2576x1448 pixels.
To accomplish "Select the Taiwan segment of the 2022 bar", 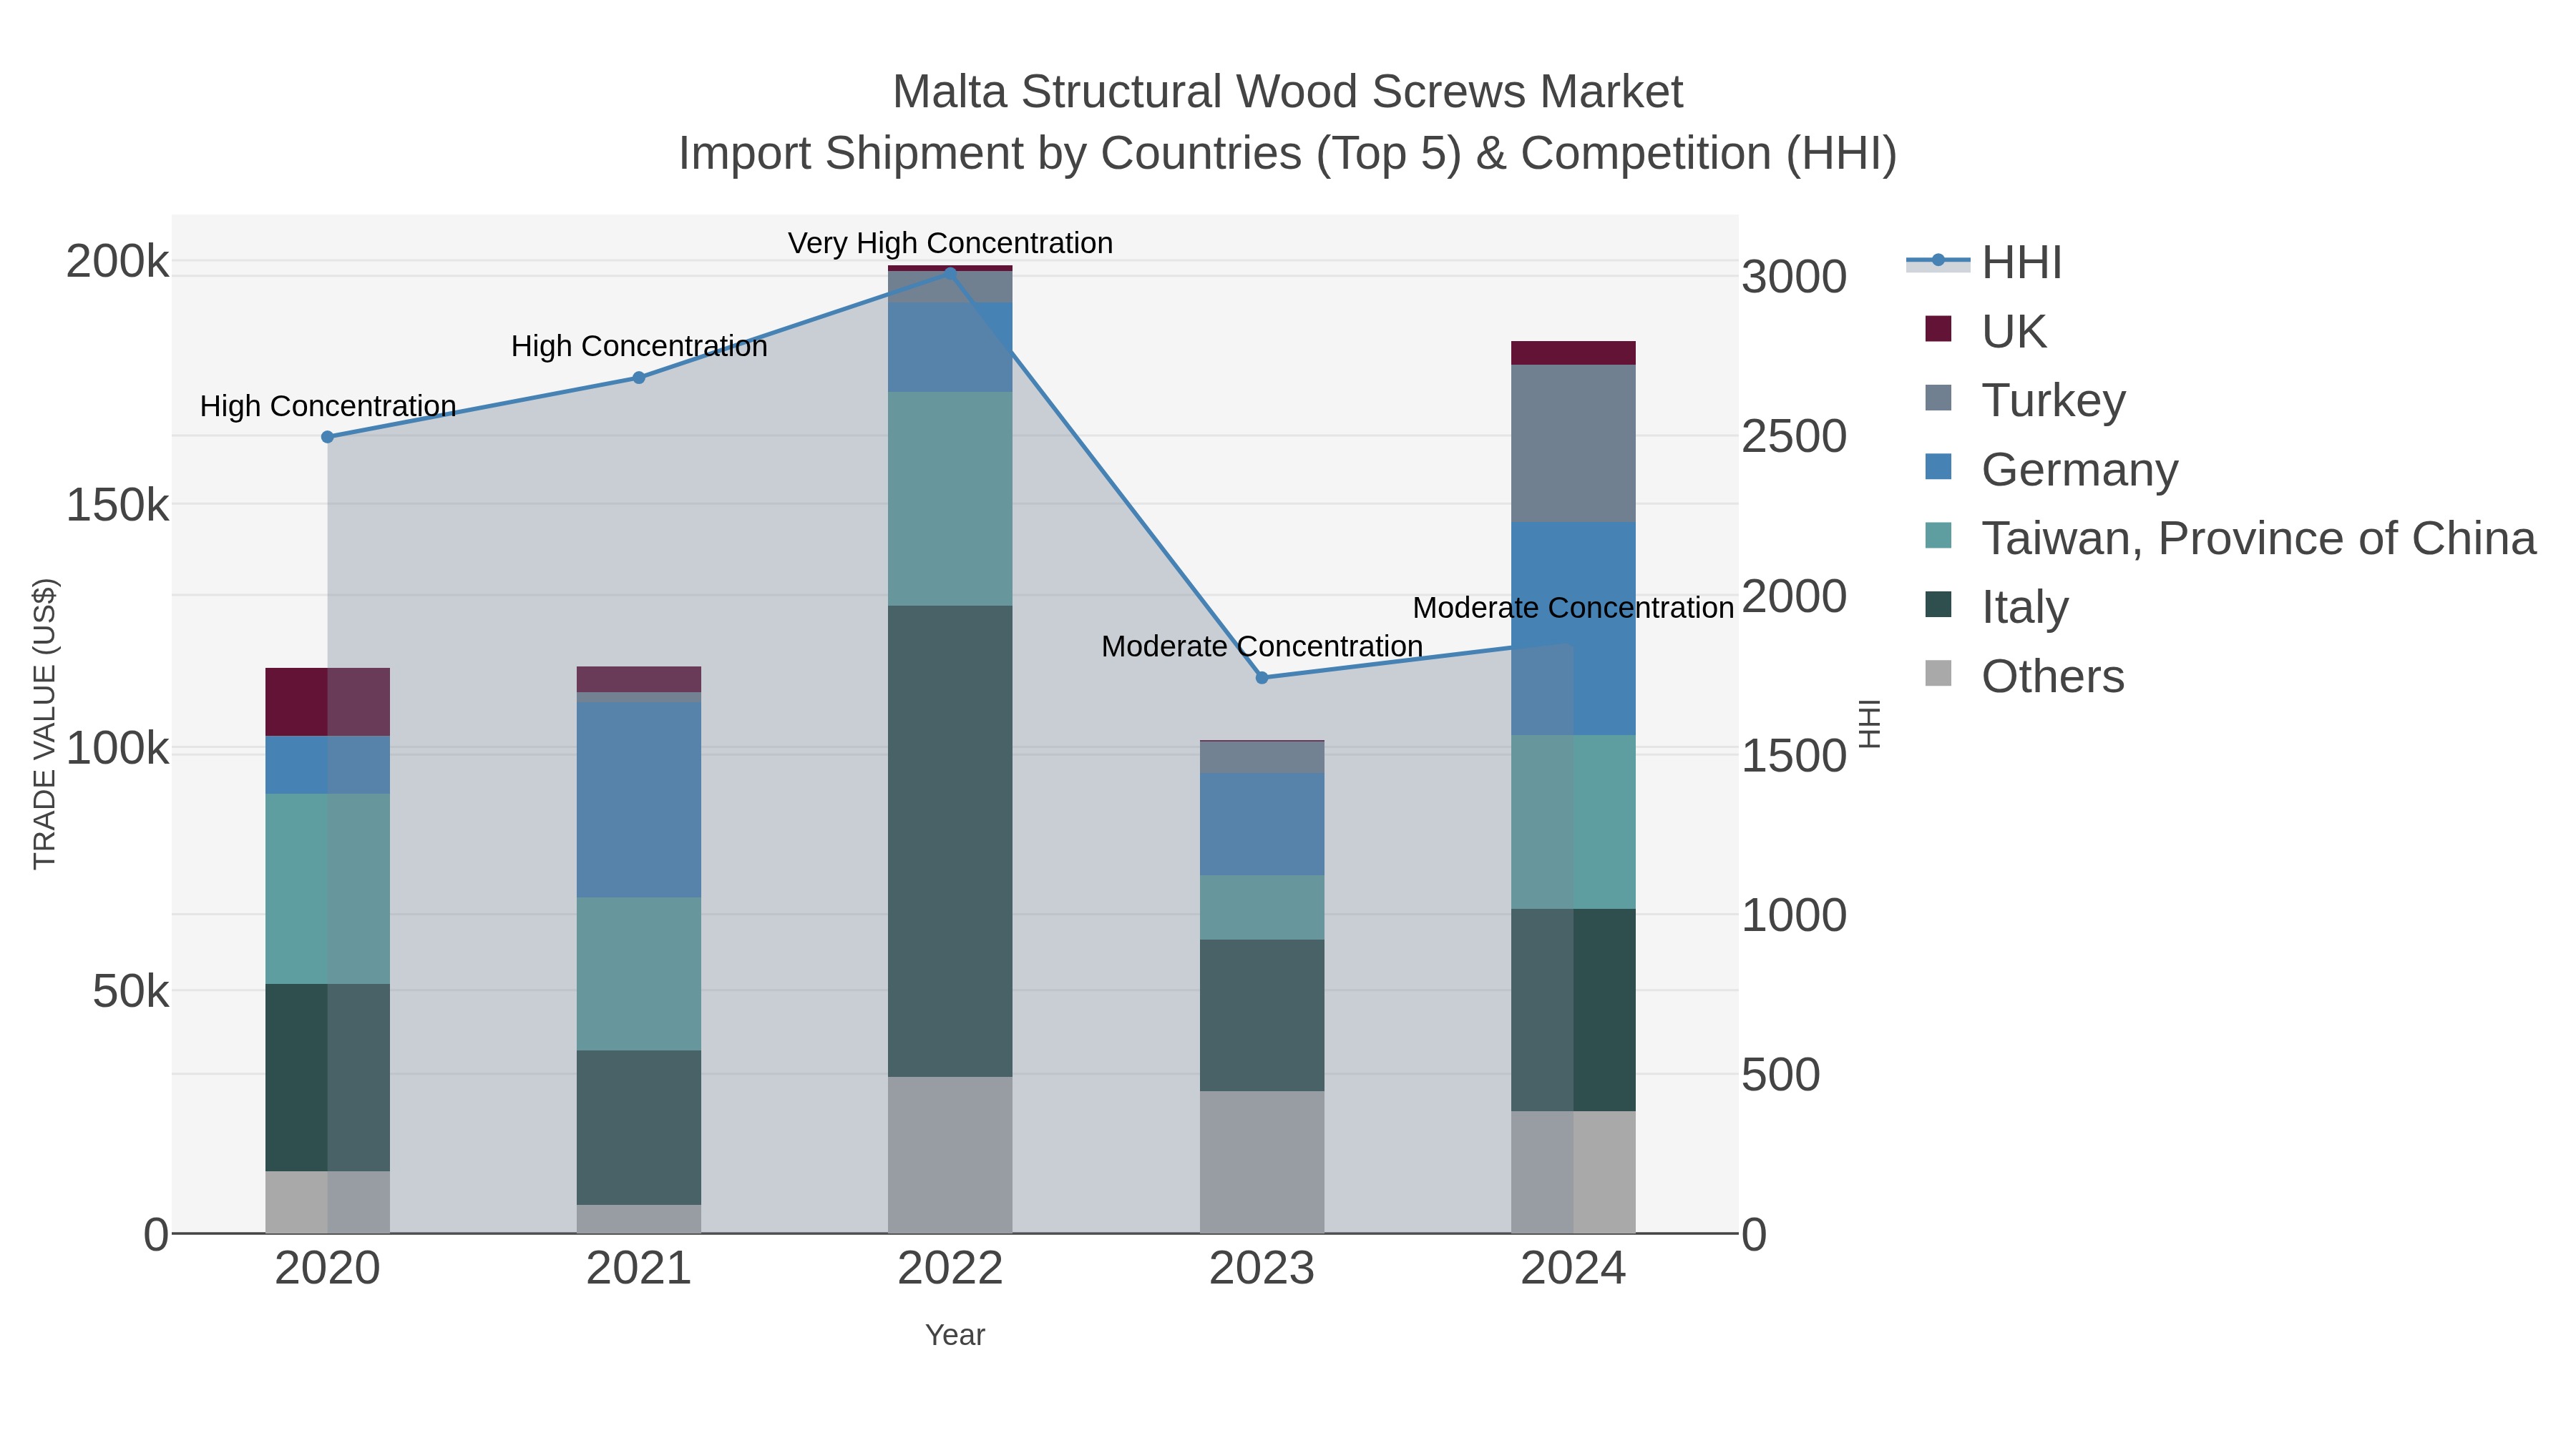I will pos(950,498).
